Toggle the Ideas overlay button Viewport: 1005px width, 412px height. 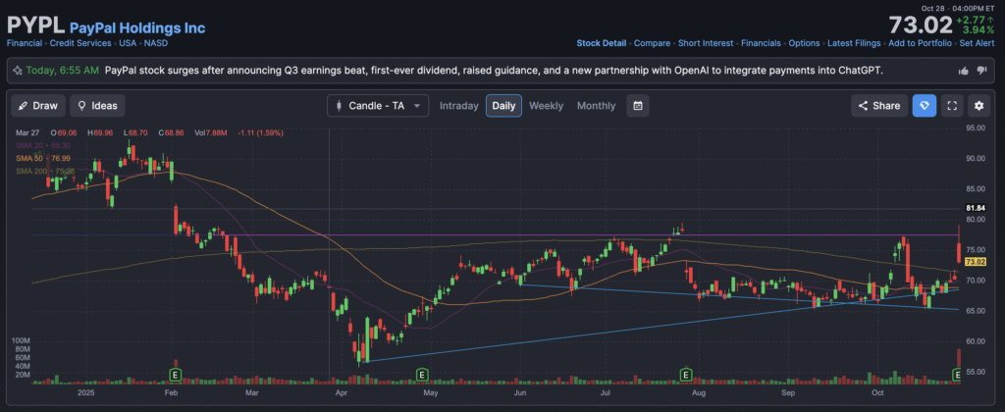(x=97, y=106)
